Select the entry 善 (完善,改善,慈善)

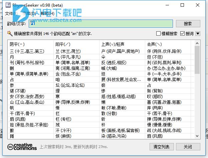click(x=164, y=102)
